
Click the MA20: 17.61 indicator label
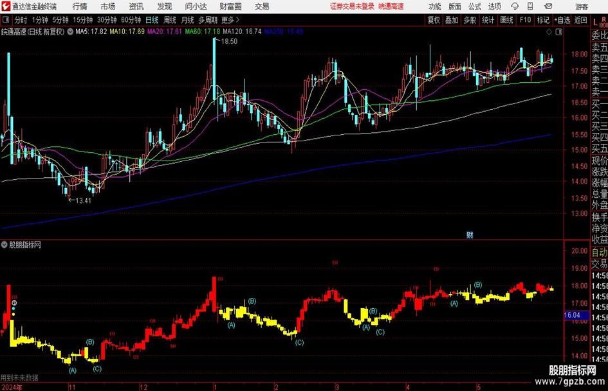point(165,31)
